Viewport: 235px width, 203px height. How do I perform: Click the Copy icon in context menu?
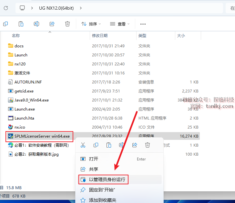(96, 145)
